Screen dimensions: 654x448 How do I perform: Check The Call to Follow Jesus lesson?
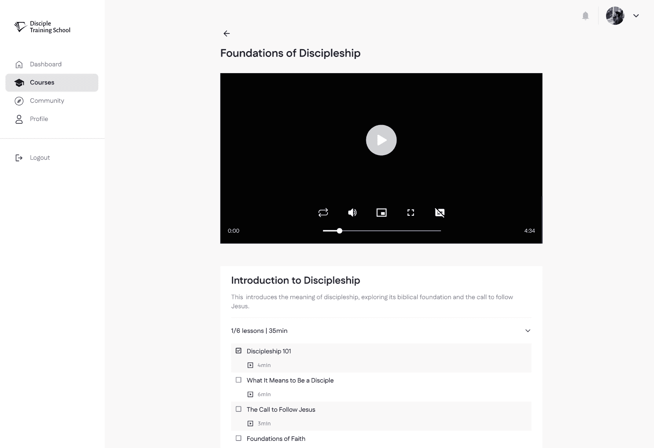(x=239, y=409)
